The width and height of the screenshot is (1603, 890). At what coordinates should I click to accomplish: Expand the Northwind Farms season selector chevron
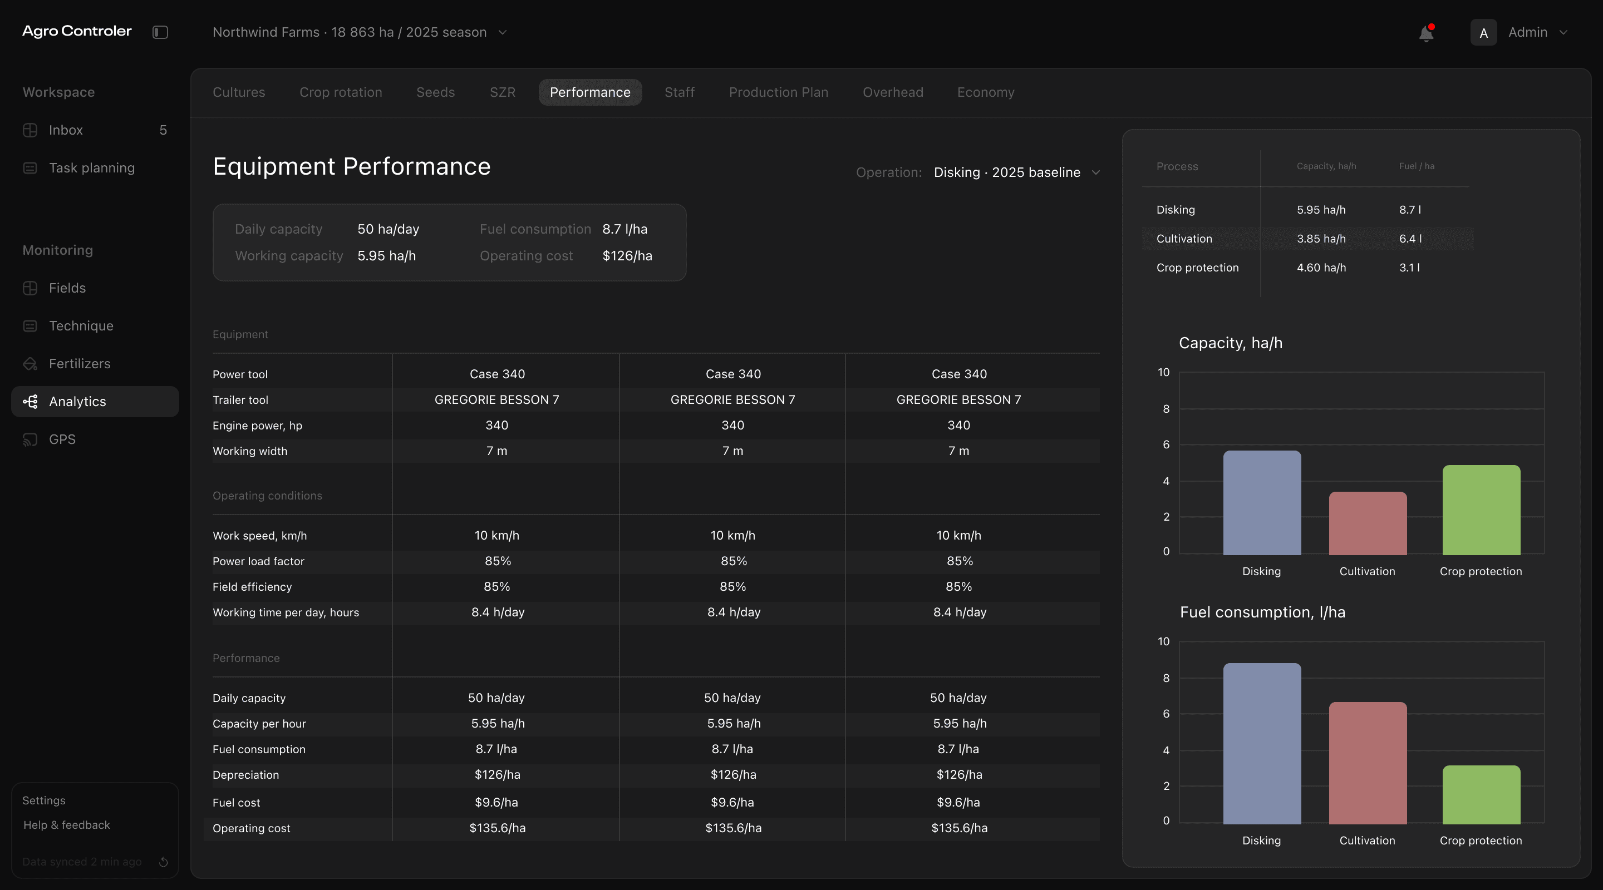tap(503, 32)
